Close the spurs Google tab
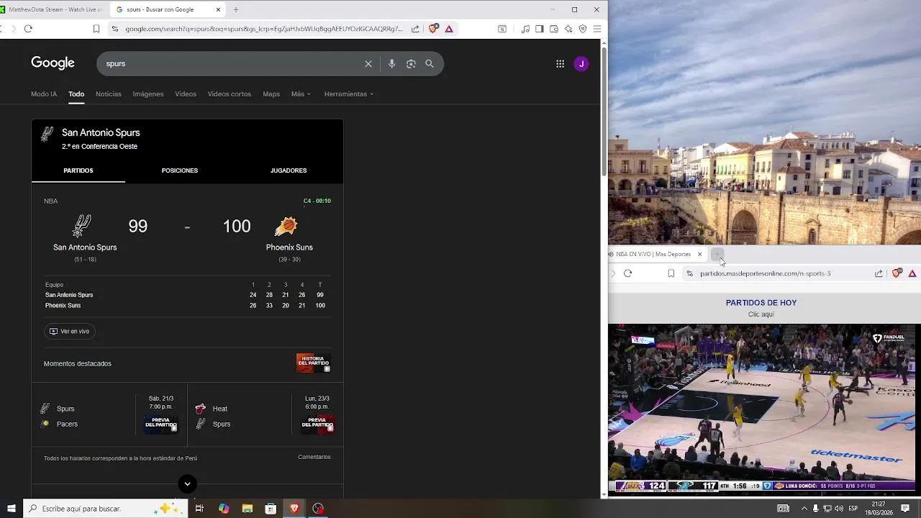This screenshot has width=921, height=518. (x=218, y=9)
